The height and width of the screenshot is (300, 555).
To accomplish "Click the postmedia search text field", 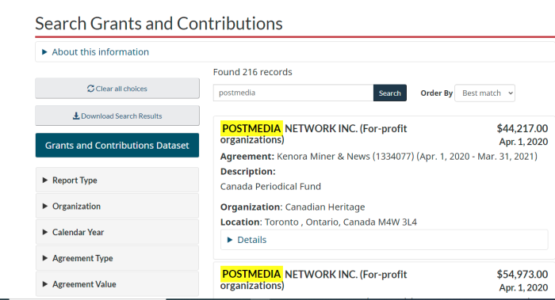I will click(293, 93).
